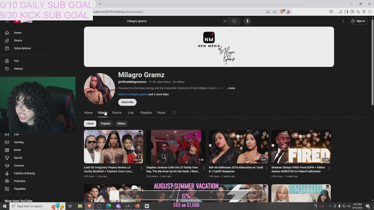
Task: Select the channel Videos tab
Action: (103, 113)
